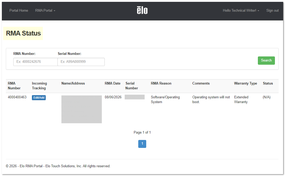Click the RMA Number column header

(14, 86)
